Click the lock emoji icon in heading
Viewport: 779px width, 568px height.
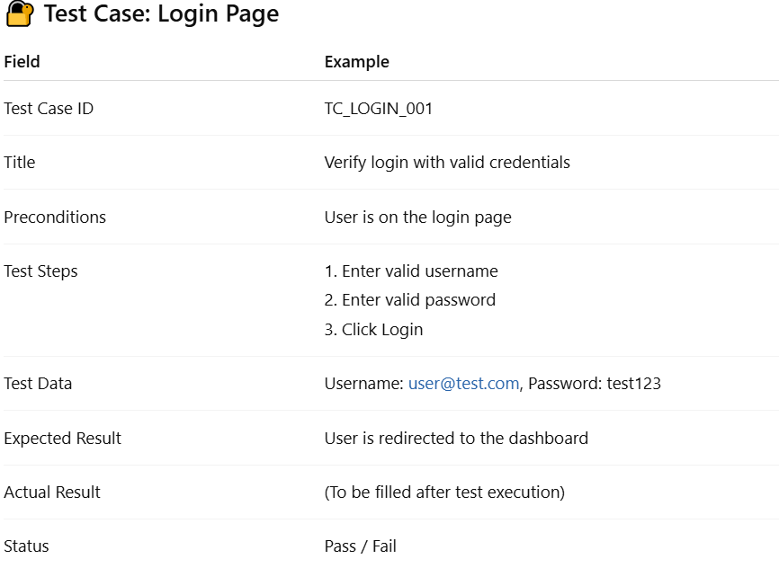(x=20, y=13)
